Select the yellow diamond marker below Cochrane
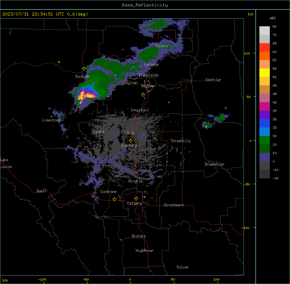 click(114, 199)
